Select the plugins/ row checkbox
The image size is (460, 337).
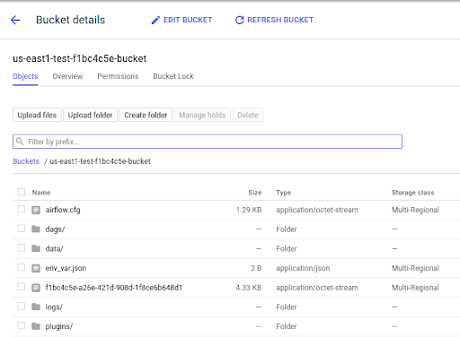pos(22,325)
